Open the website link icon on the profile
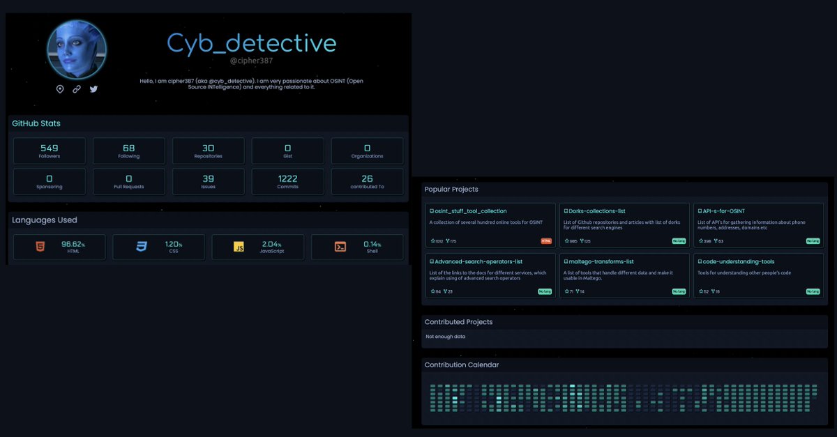 (x=77, y=89)
